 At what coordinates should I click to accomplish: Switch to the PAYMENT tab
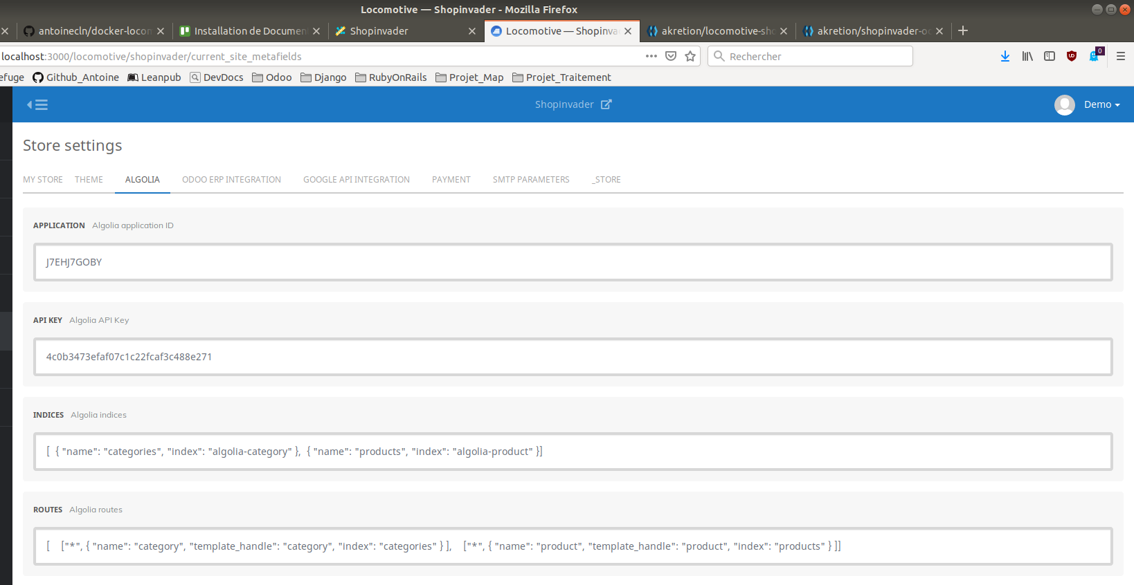pyautogui.click(x=451, y=179)
